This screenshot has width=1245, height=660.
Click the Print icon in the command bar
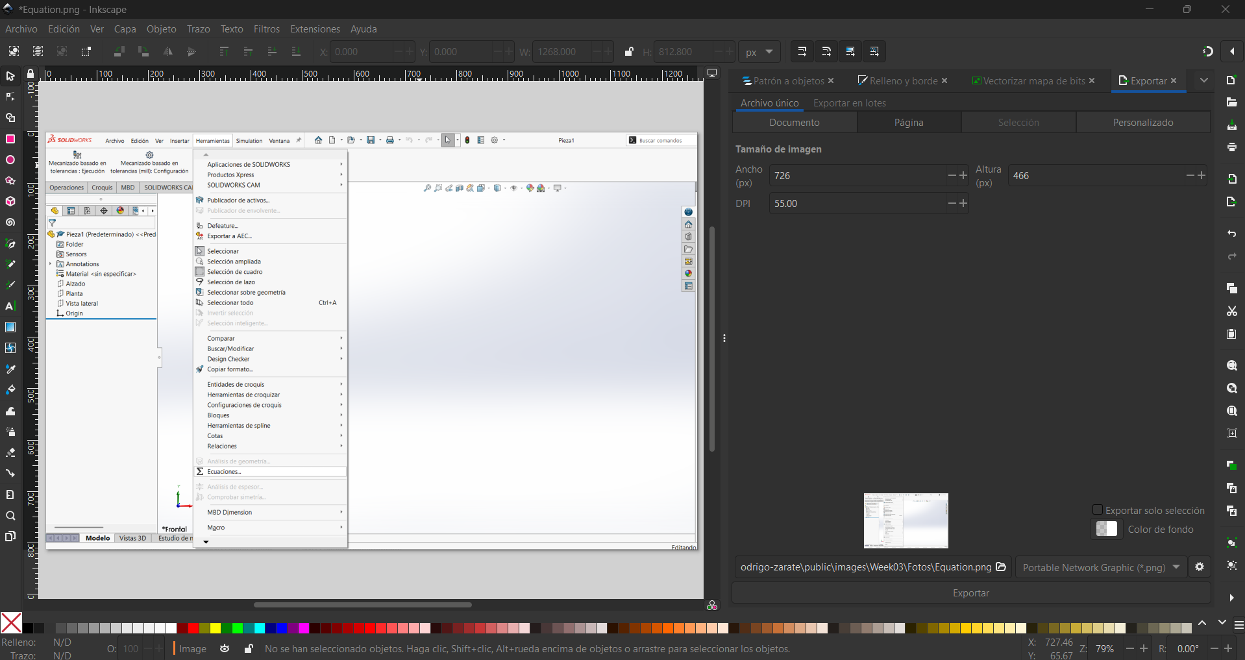pyautogui.click(x=1231, y=147)
